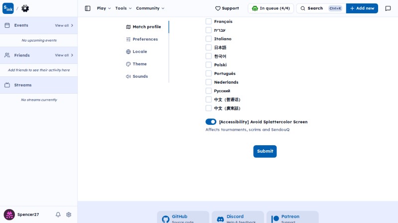The width and height of the screenshot is (398, 223).
Task: Click the Theme palette icon
Action: click(x=128, y=64)
